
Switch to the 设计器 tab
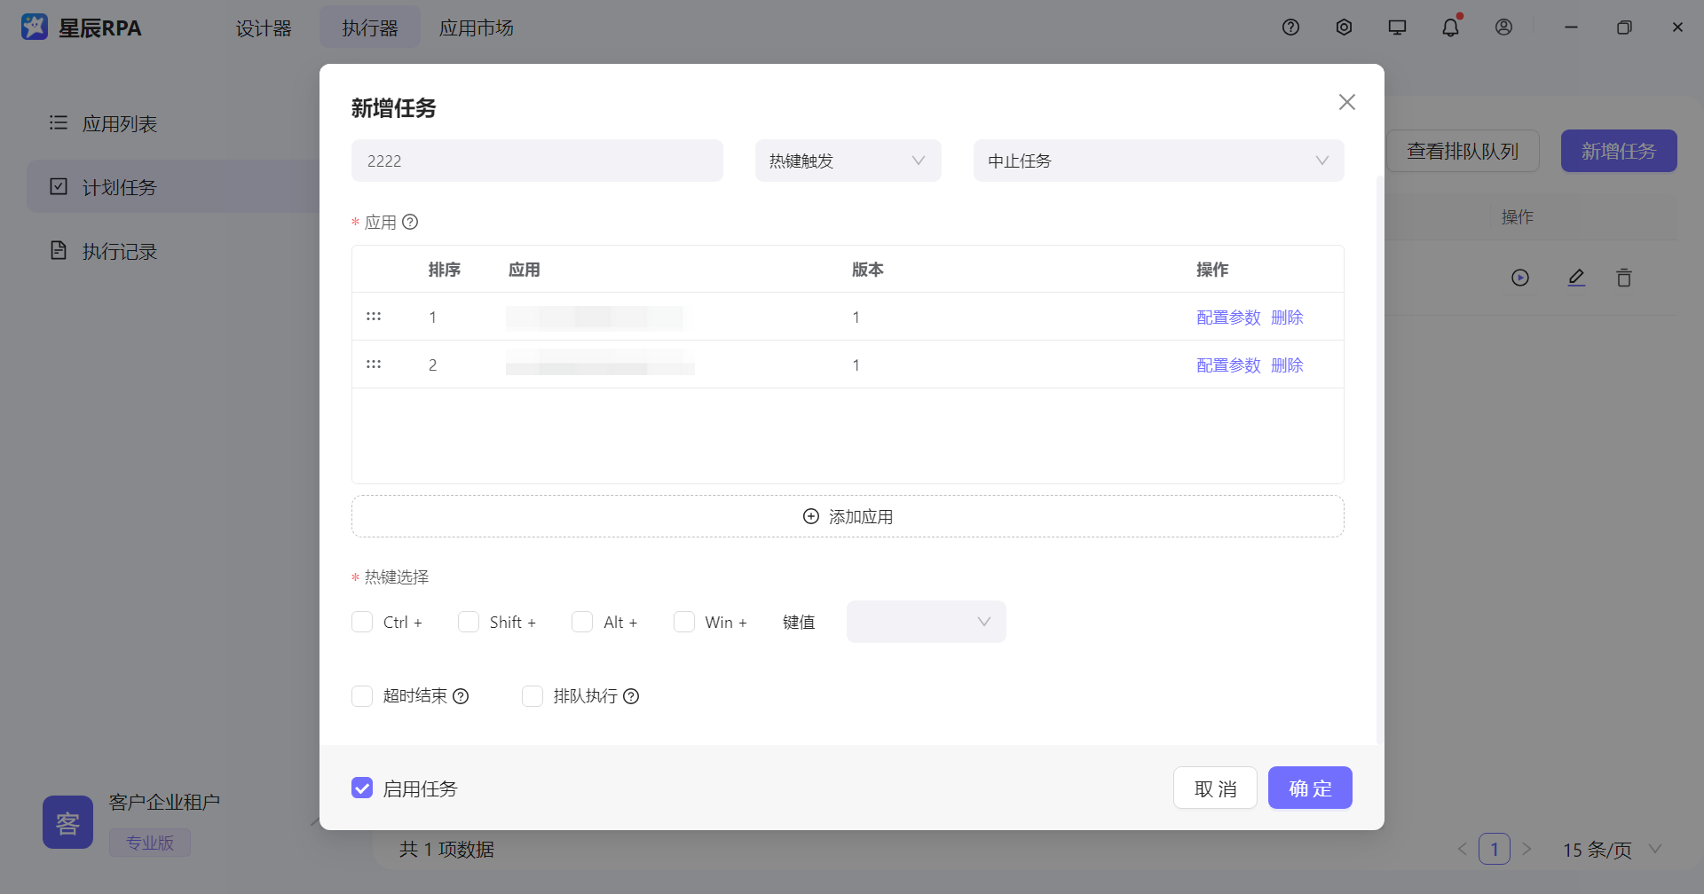[264, 28]
